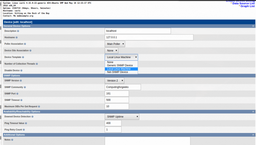Collapse the General Device Options section
This screenshot has width=256, height=145.
tap(254, 26)
